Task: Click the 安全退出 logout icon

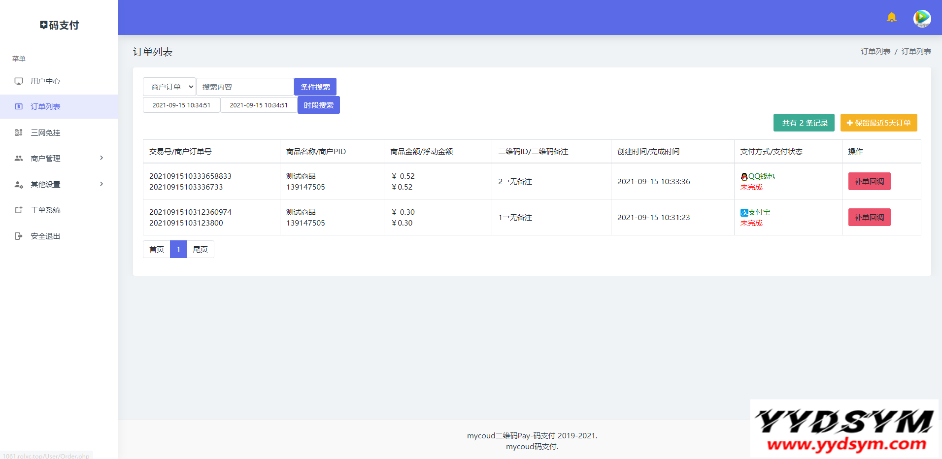Action: [x=19, y=236]
